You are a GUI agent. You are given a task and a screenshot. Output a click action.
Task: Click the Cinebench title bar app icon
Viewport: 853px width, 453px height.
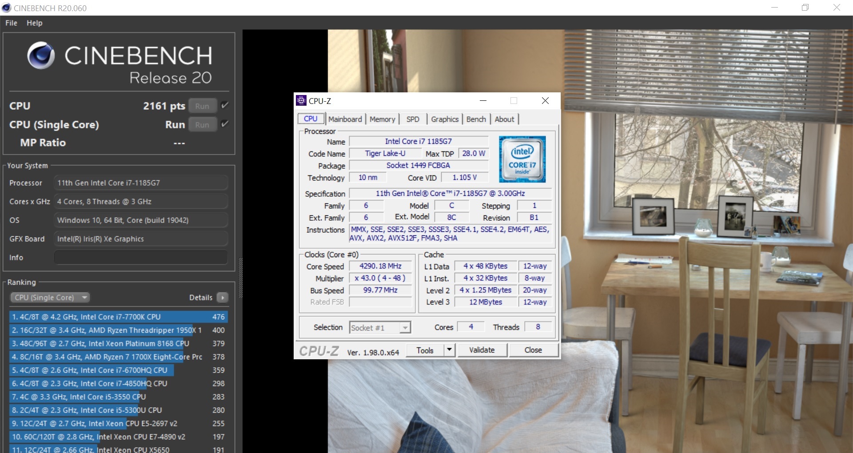click(7, 8)
